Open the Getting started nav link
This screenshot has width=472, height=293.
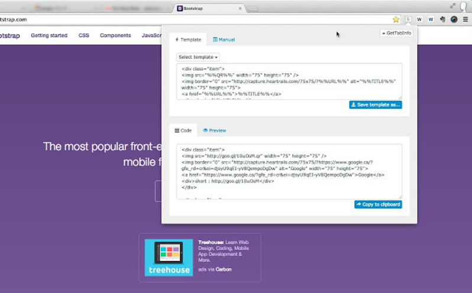coord(49,35)
